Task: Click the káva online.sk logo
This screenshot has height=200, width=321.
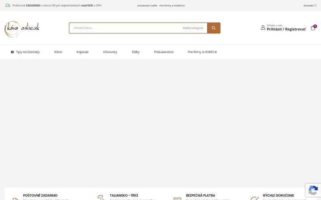Action: point(22,29)
